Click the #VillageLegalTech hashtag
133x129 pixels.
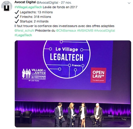pos(28,7)
